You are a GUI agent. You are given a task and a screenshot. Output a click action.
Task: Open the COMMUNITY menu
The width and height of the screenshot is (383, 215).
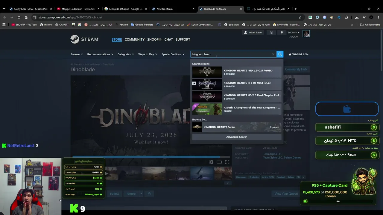click(x=135, y=39)
